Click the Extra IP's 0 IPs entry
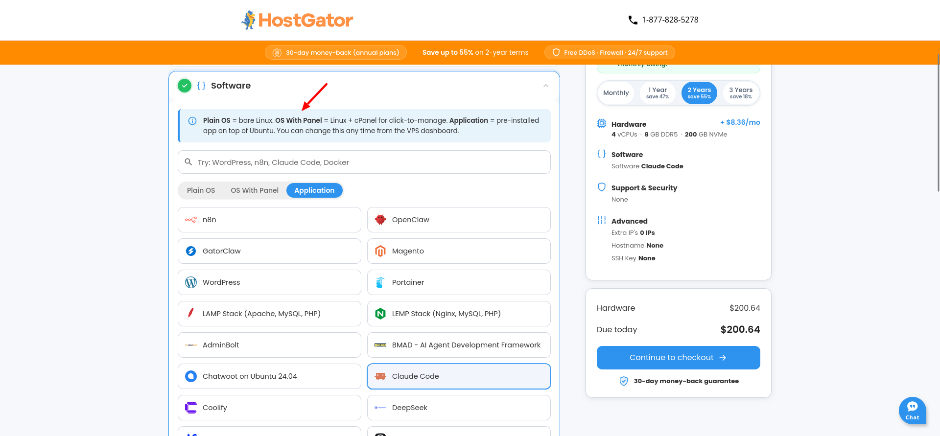940x436 pixels. [633, 233]
